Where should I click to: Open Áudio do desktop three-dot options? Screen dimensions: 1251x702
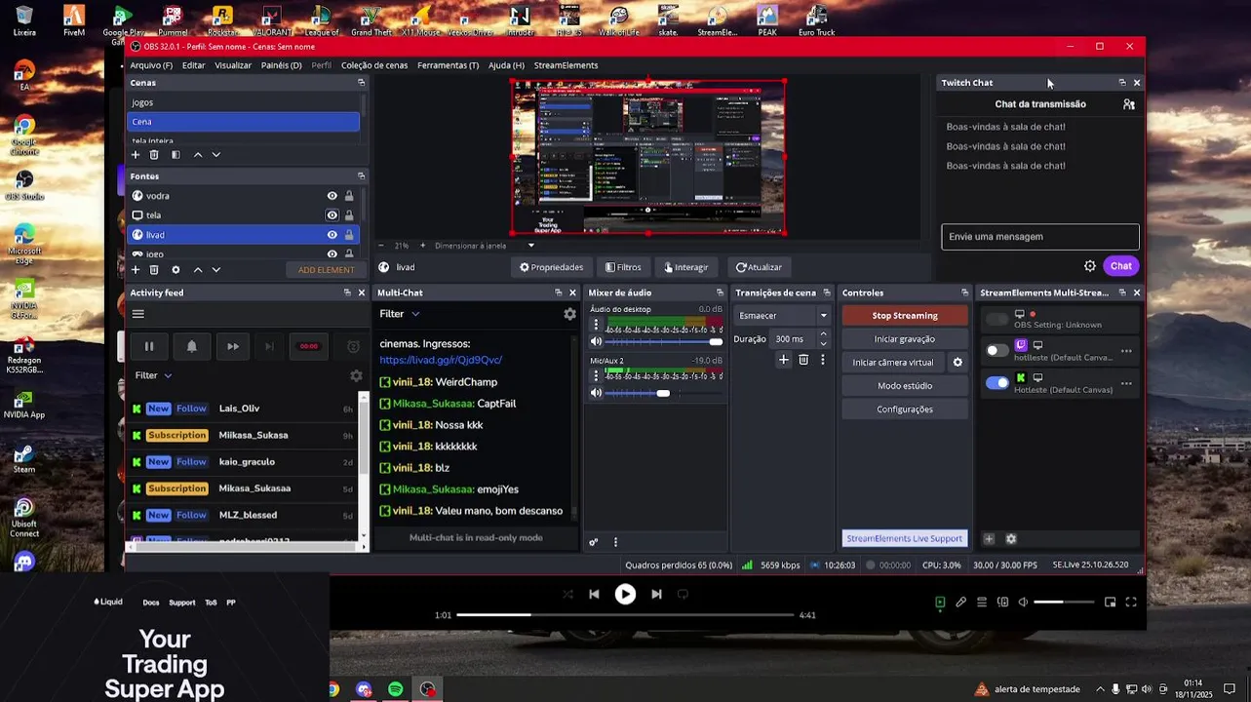[596, 324]
